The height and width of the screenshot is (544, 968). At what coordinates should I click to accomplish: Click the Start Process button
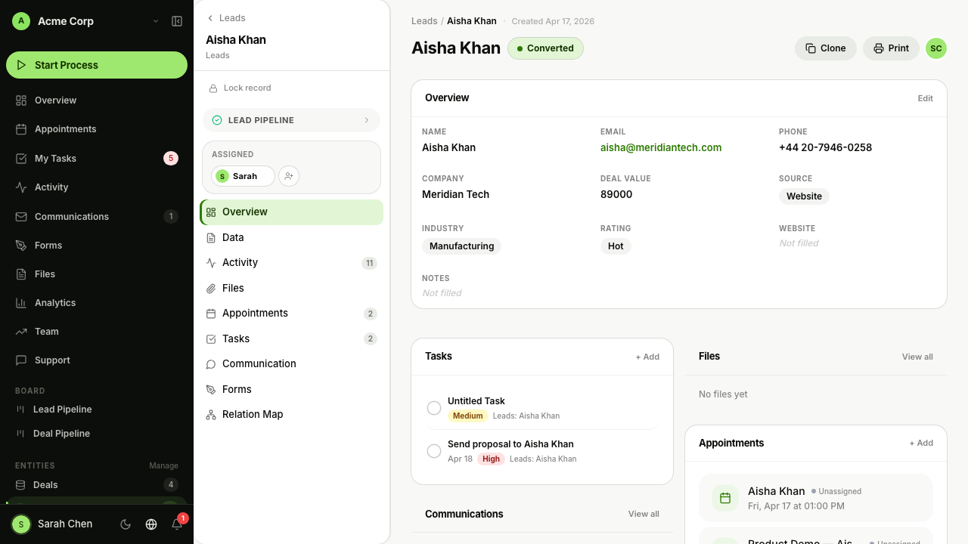tap(97, 65)
